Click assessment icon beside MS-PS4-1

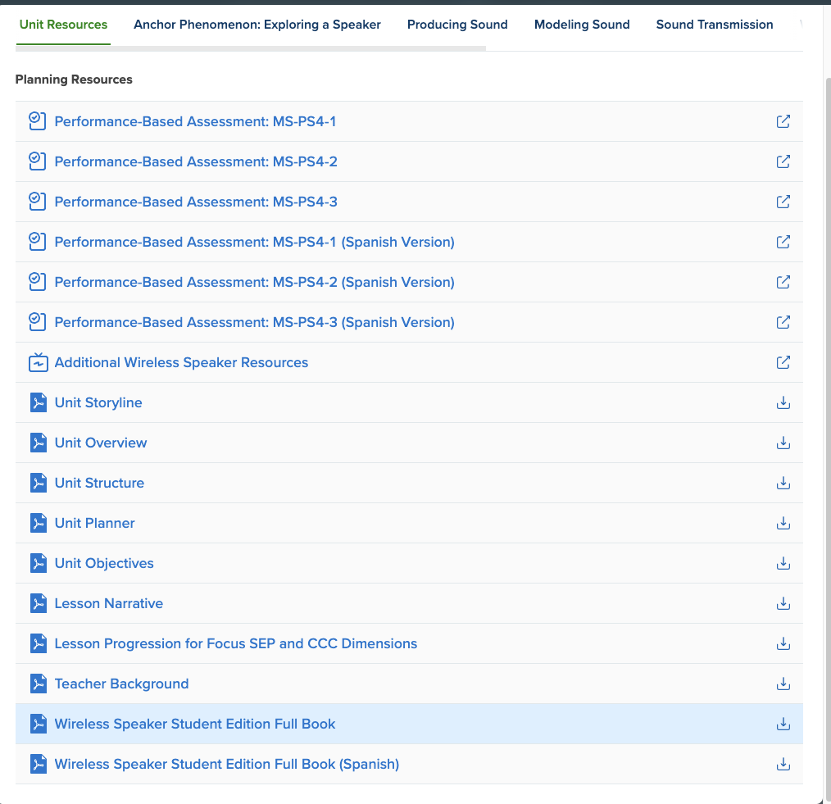click(x=37, y=121)
